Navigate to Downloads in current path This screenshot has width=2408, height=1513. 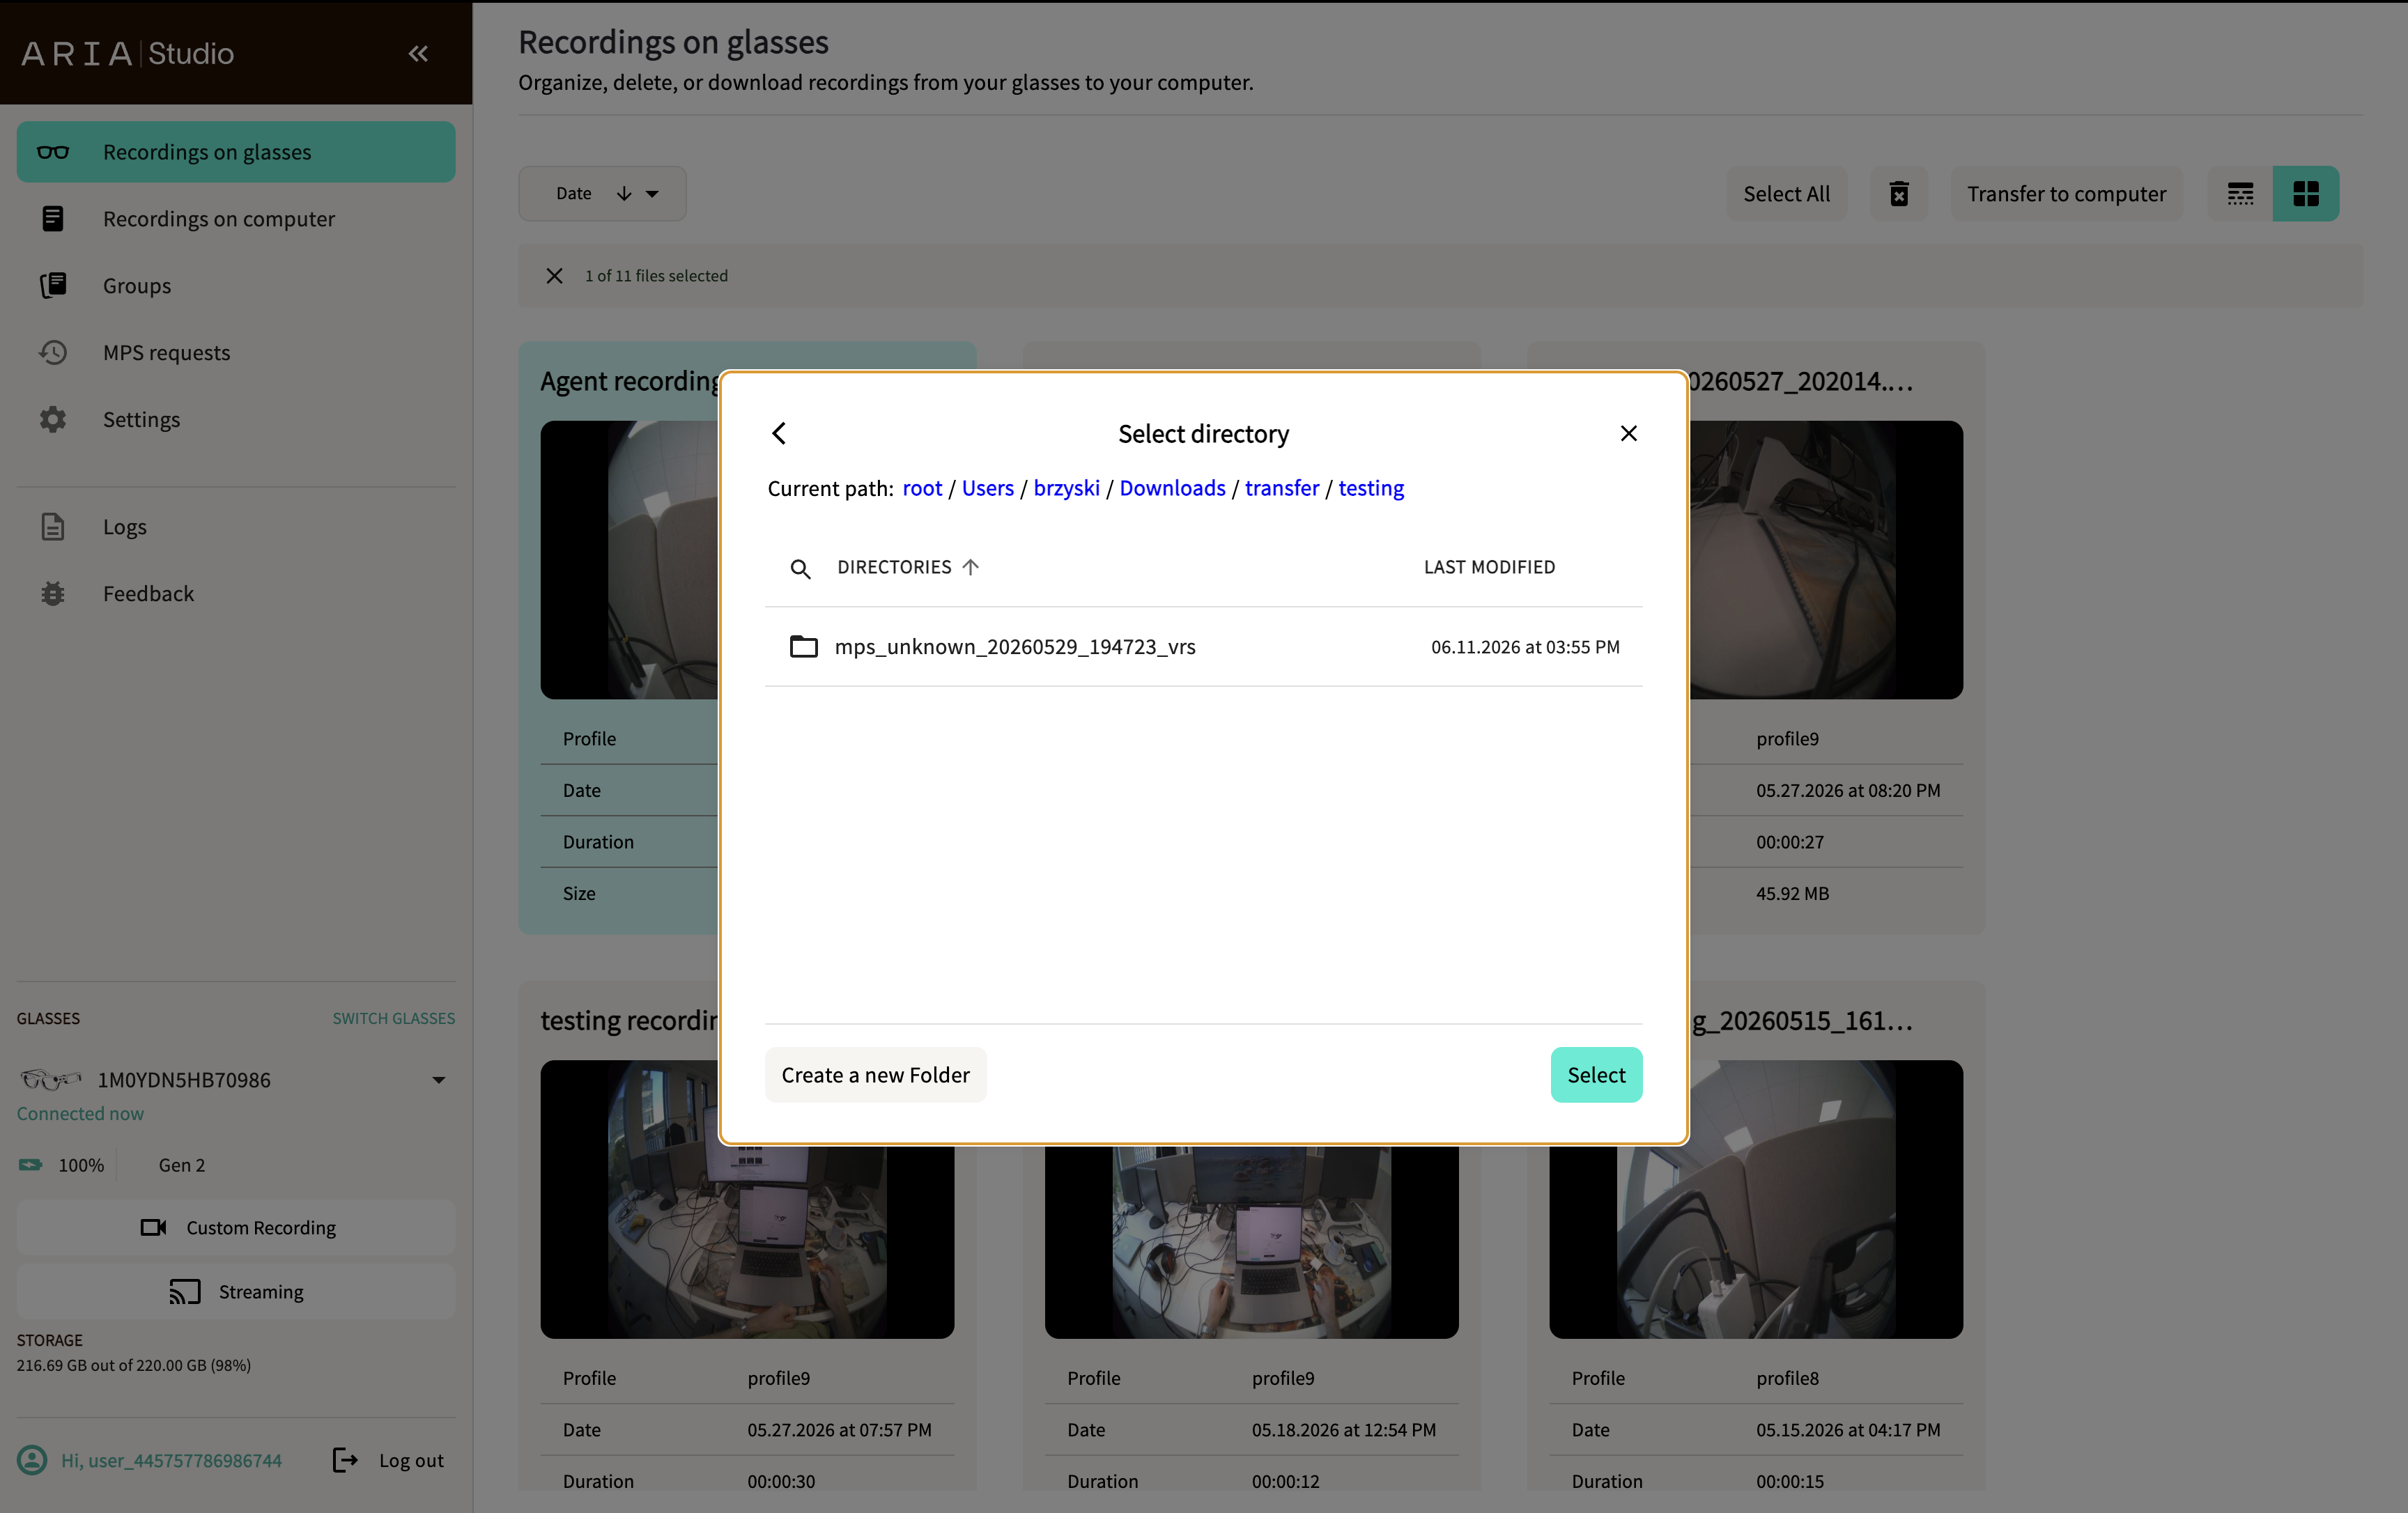(x=1172, y=488)
